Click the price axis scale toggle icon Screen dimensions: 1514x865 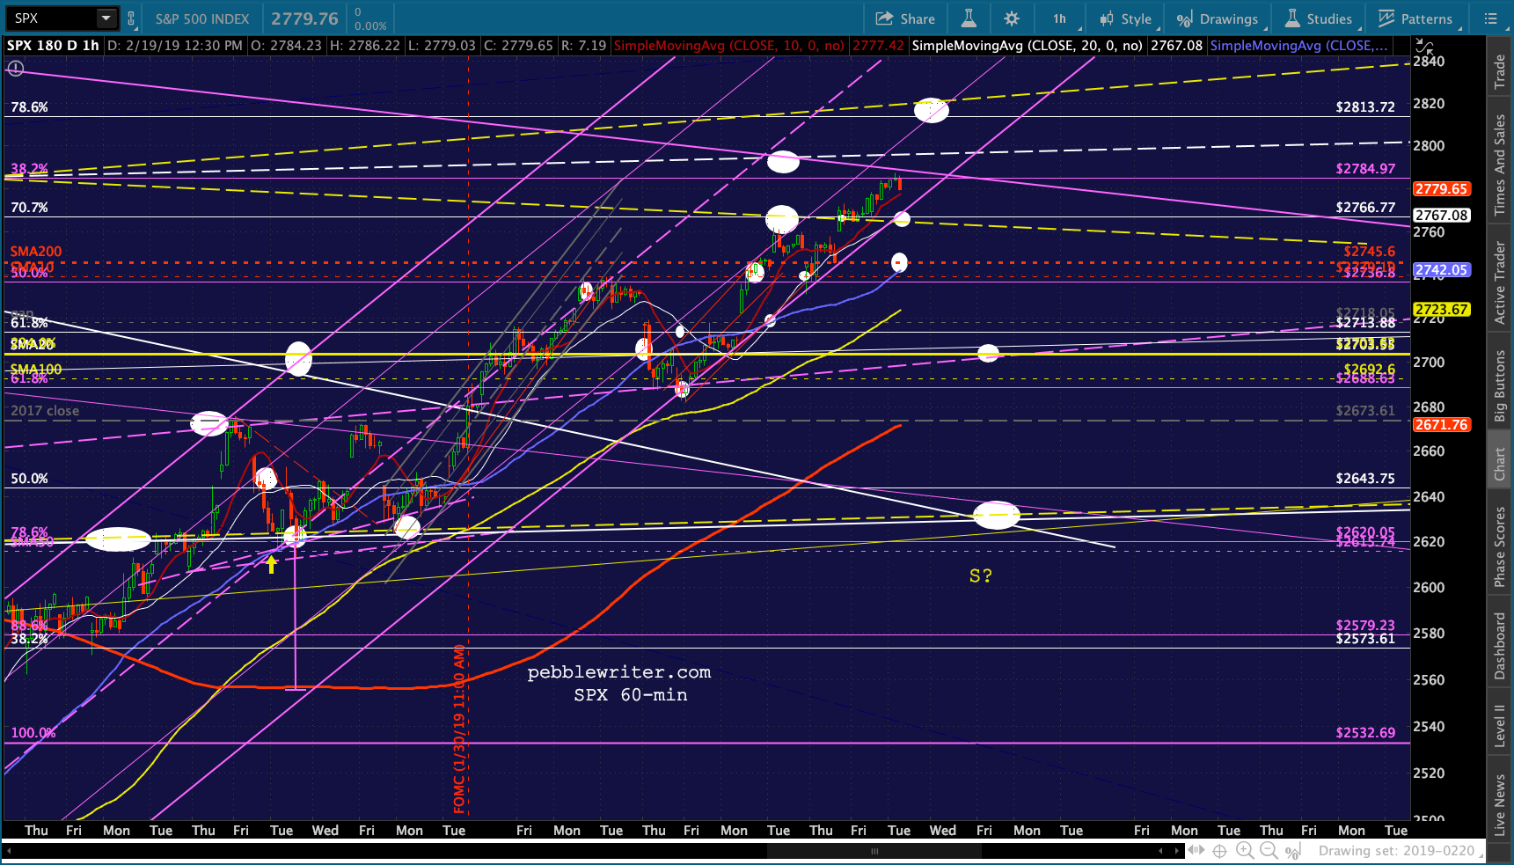pos(1424,46)
